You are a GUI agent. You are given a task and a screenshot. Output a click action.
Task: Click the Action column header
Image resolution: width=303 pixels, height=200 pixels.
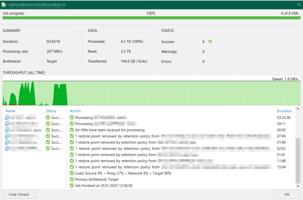75,111
